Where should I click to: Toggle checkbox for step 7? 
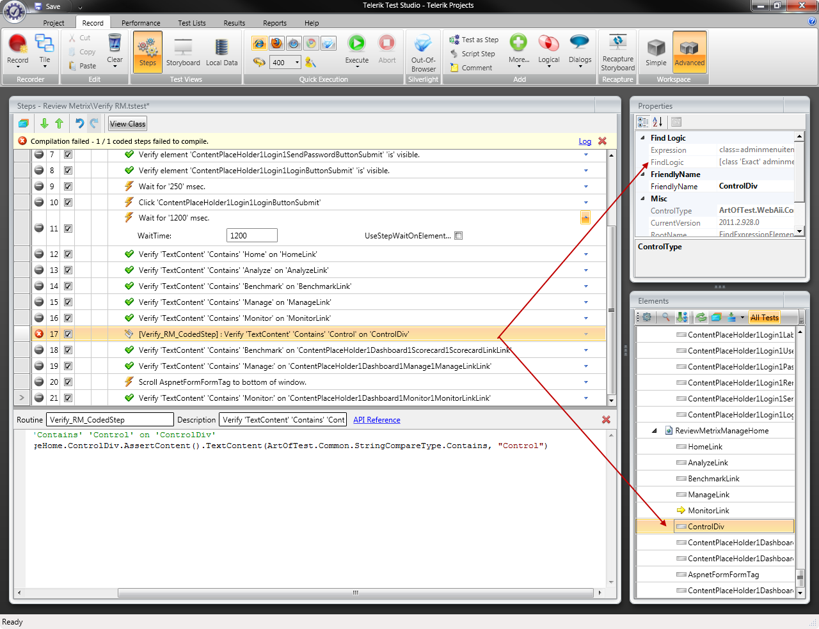tap(68, 155)
